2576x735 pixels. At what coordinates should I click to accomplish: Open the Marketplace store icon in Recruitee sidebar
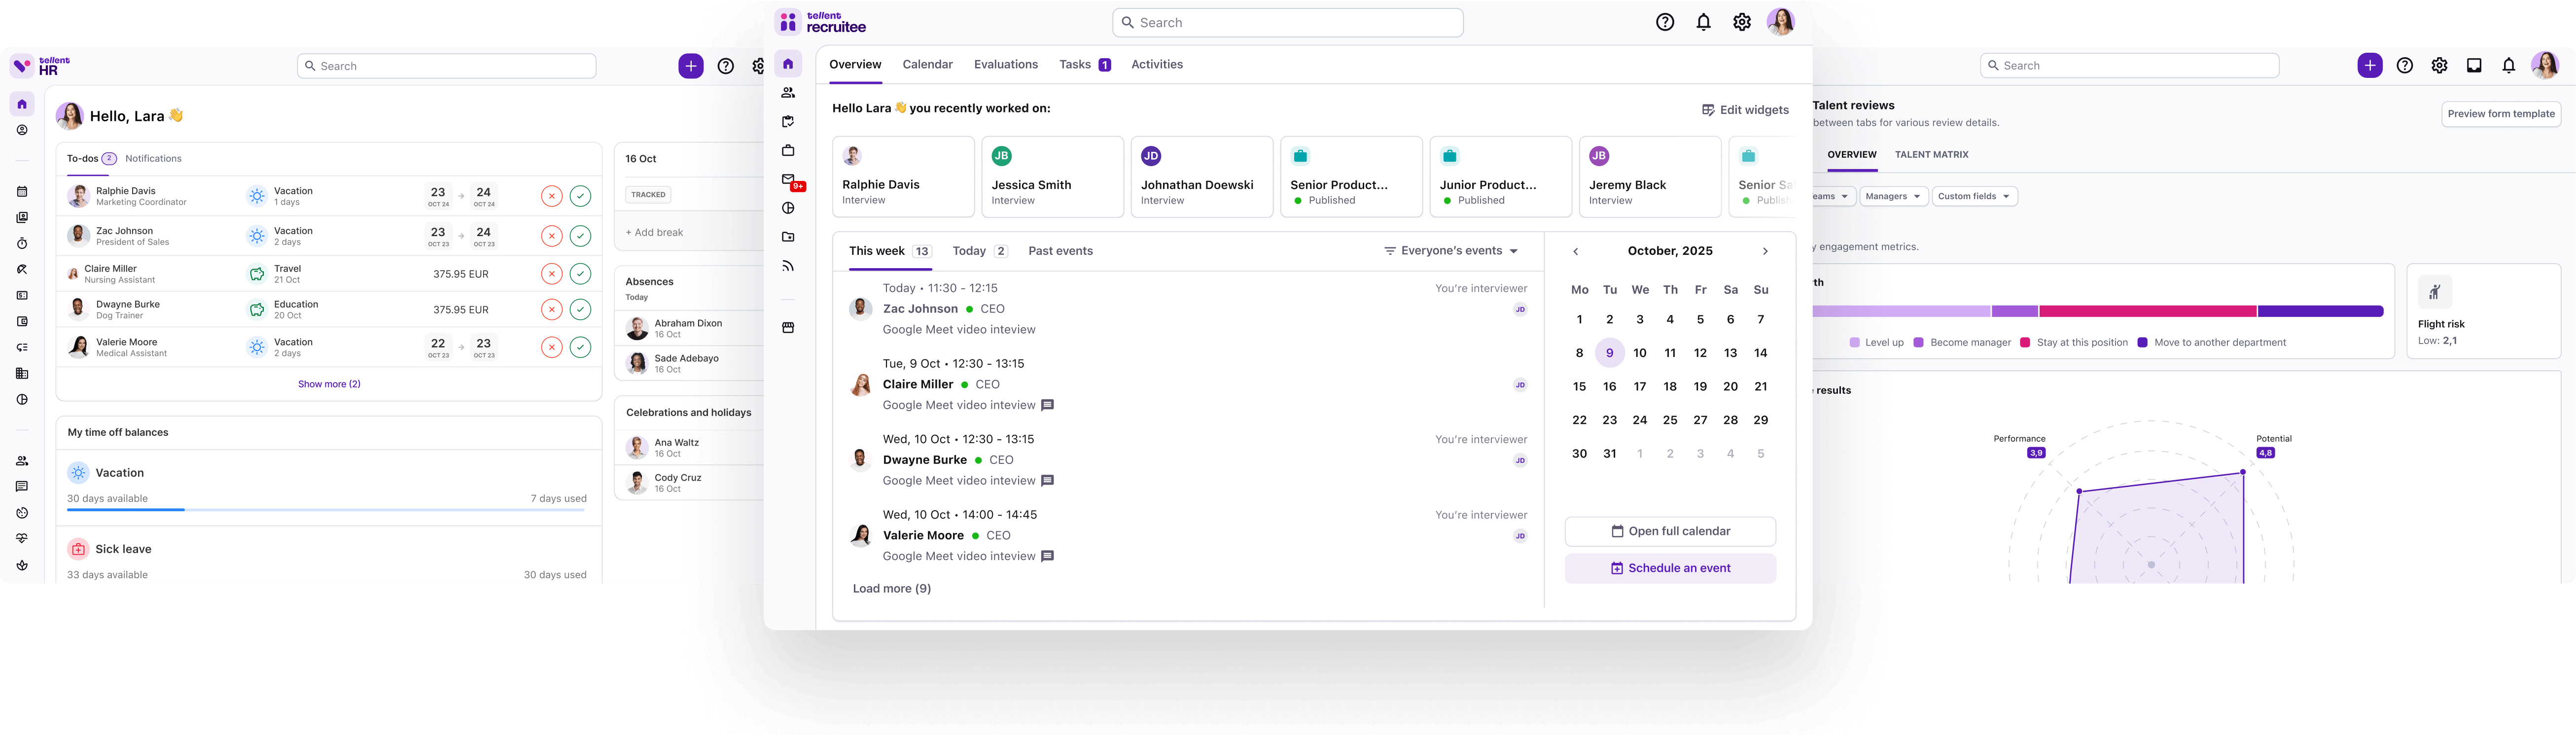click(788, 327)
